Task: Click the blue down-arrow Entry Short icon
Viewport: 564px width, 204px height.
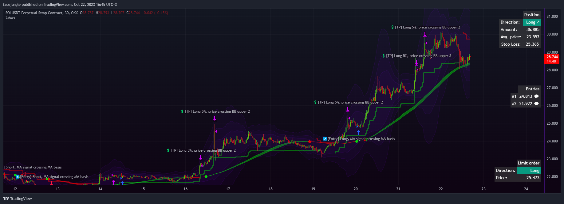Action: pos(18,177)
